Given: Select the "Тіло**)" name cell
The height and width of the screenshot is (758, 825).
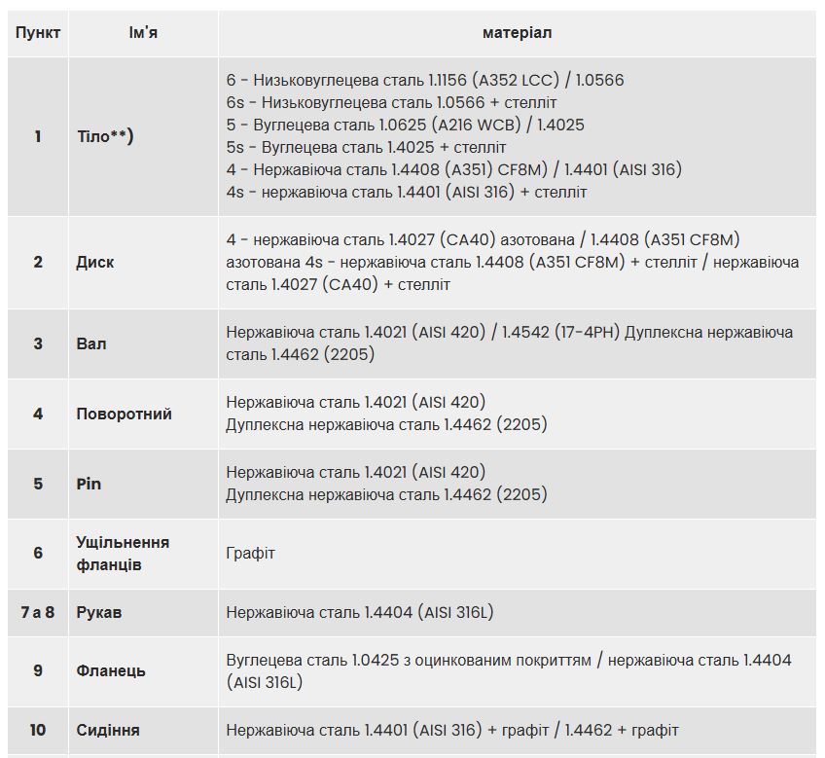Looking at the screenshot, I should (x=104, y=136).
